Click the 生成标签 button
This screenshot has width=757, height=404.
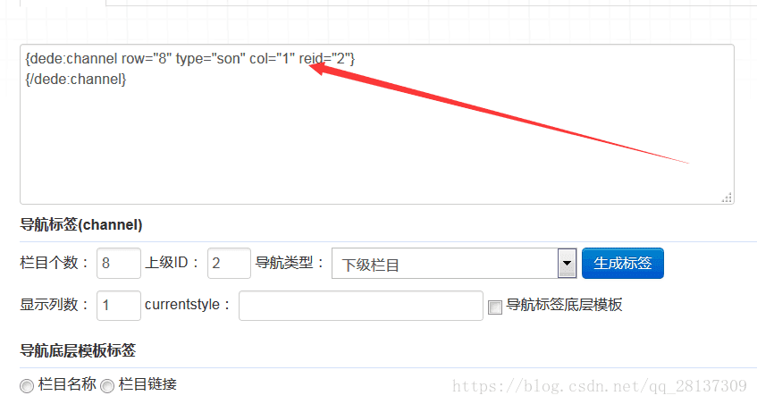click(x=622, y=263)
